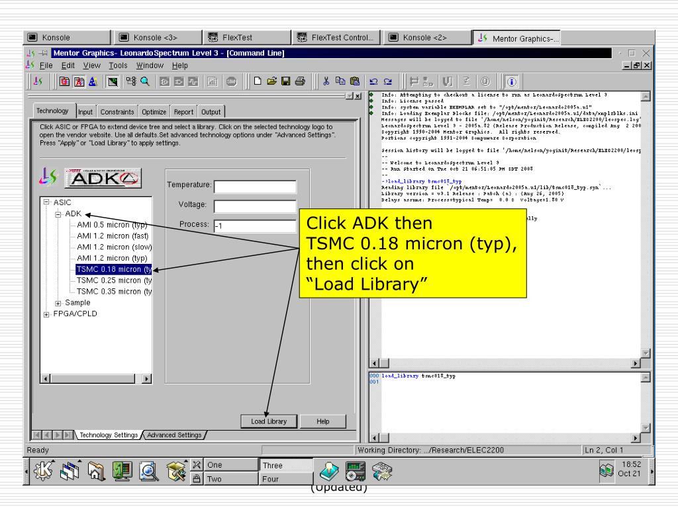Click the first red-and-white toolbar icon after LS logo
The height and width of the screenshot is (508, 678).
tap(64, 81)
